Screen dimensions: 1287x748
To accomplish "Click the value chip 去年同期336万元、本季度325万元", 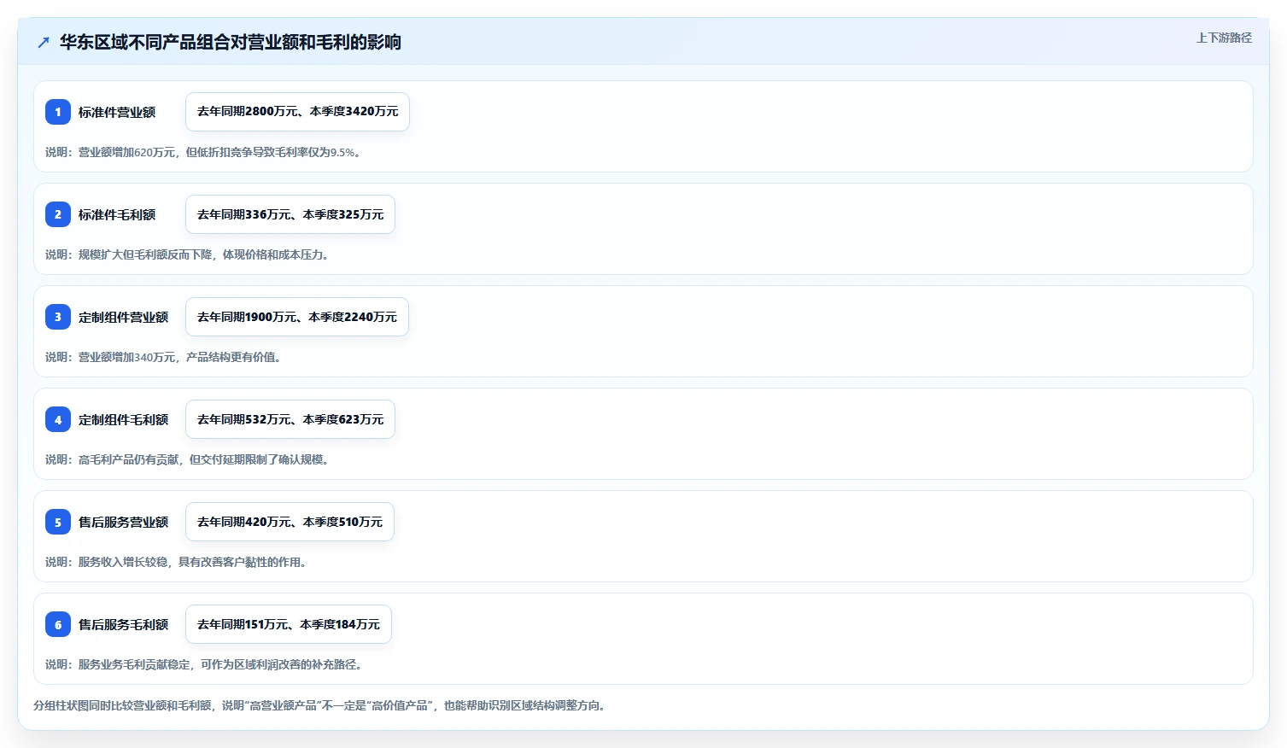I will point(290,214).
